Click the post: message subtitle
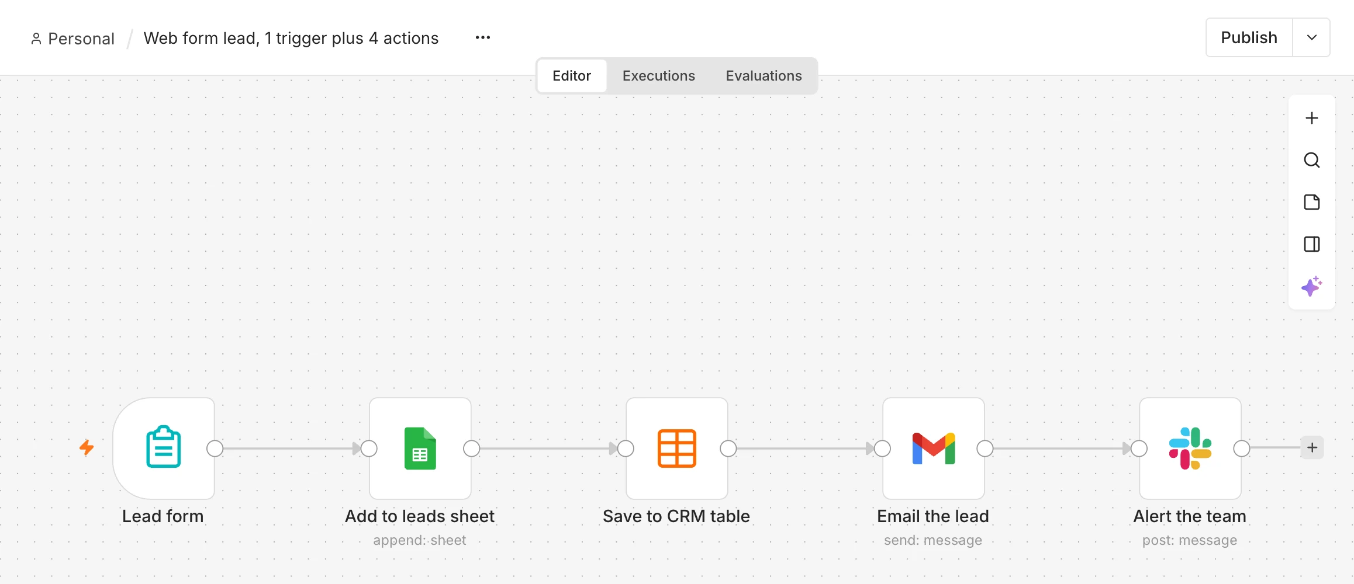The height and width of the screenshot is (584, 1354). [1190, 540]
